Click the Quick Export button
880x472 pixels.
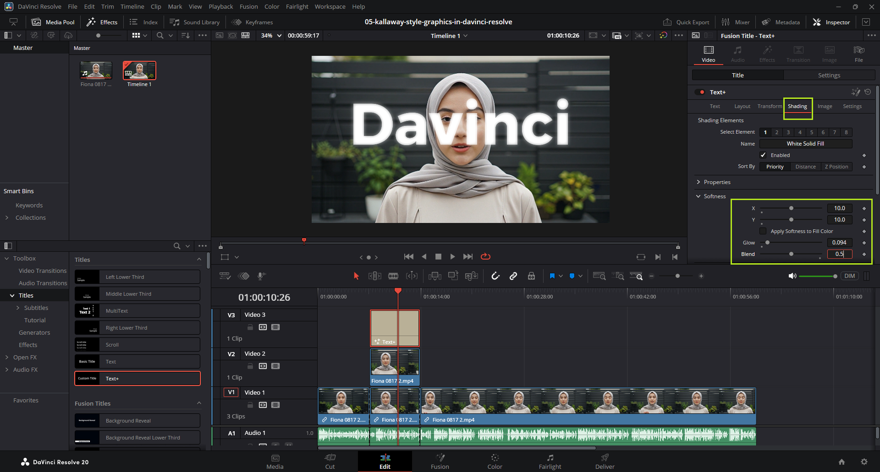(686, 22)
